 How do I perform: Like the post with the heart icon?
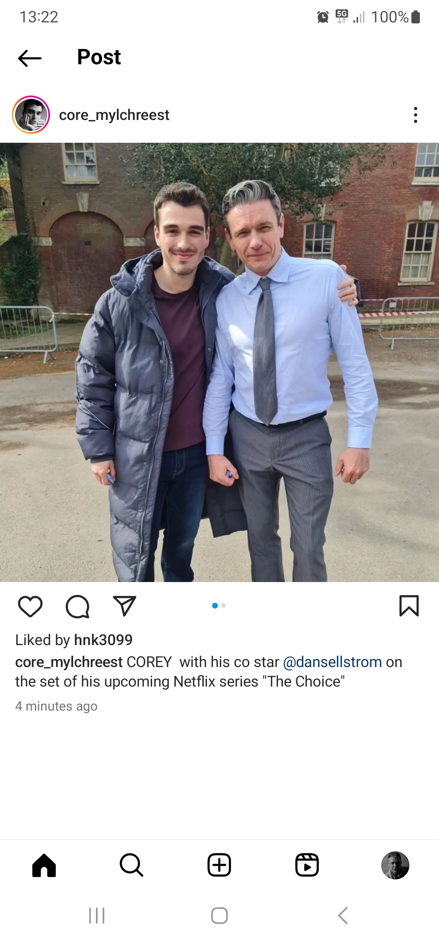click(x=30, y=606)
